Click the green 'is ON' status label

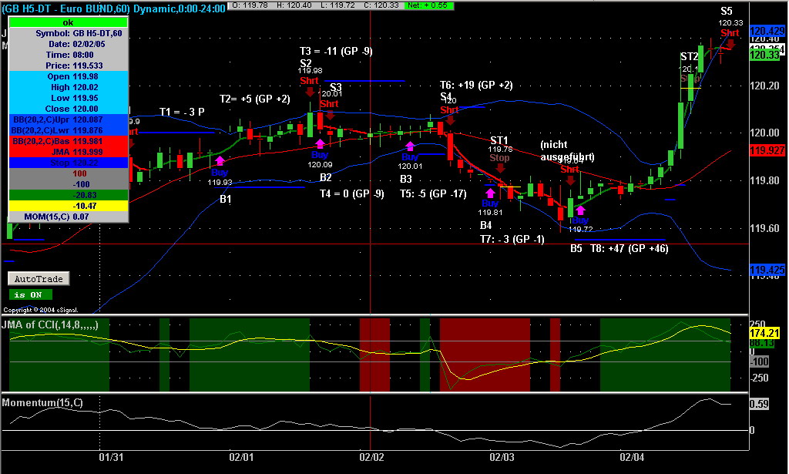click(x=30, y=295)
